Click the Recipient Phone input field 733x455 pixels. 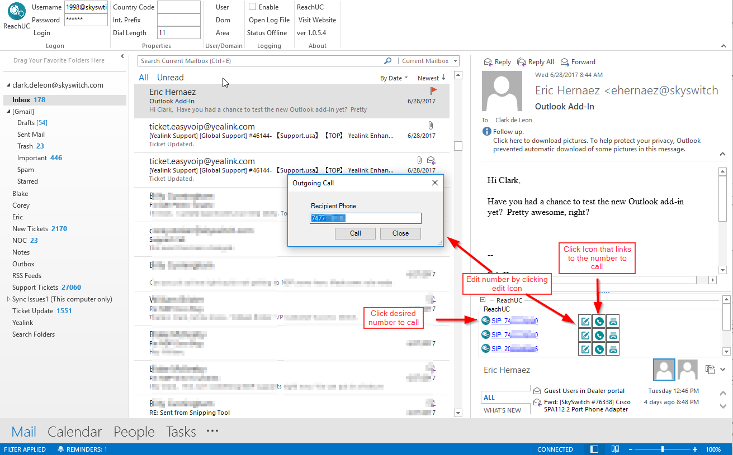click(x=366, y=218)
